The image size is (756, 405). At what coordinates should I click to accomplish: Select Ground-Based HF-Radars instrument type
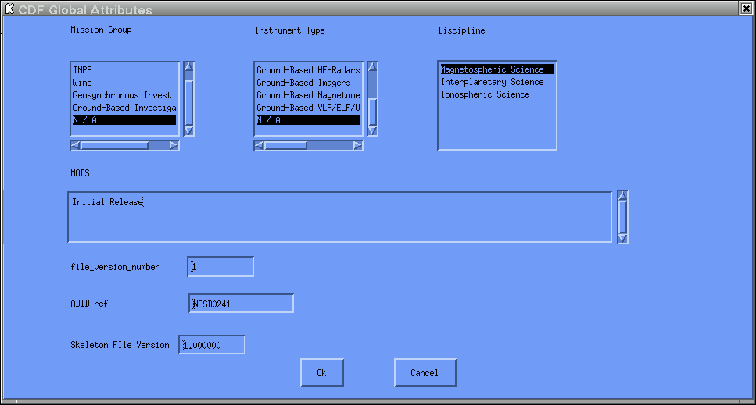(x=308, y=70)
